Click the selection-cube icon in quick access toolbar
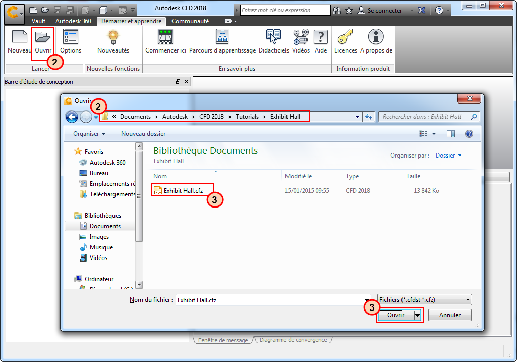The image size is (517, 362). pyautogui.click(x=85, y=10)
